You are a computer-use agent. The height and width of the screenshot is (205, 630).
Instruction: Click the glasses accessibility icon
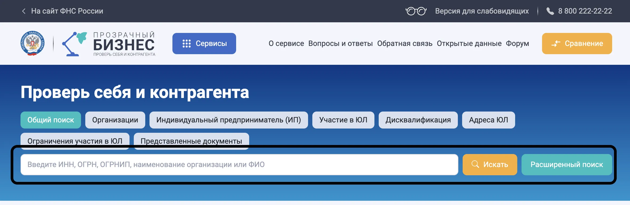click(x=416, y=11)
